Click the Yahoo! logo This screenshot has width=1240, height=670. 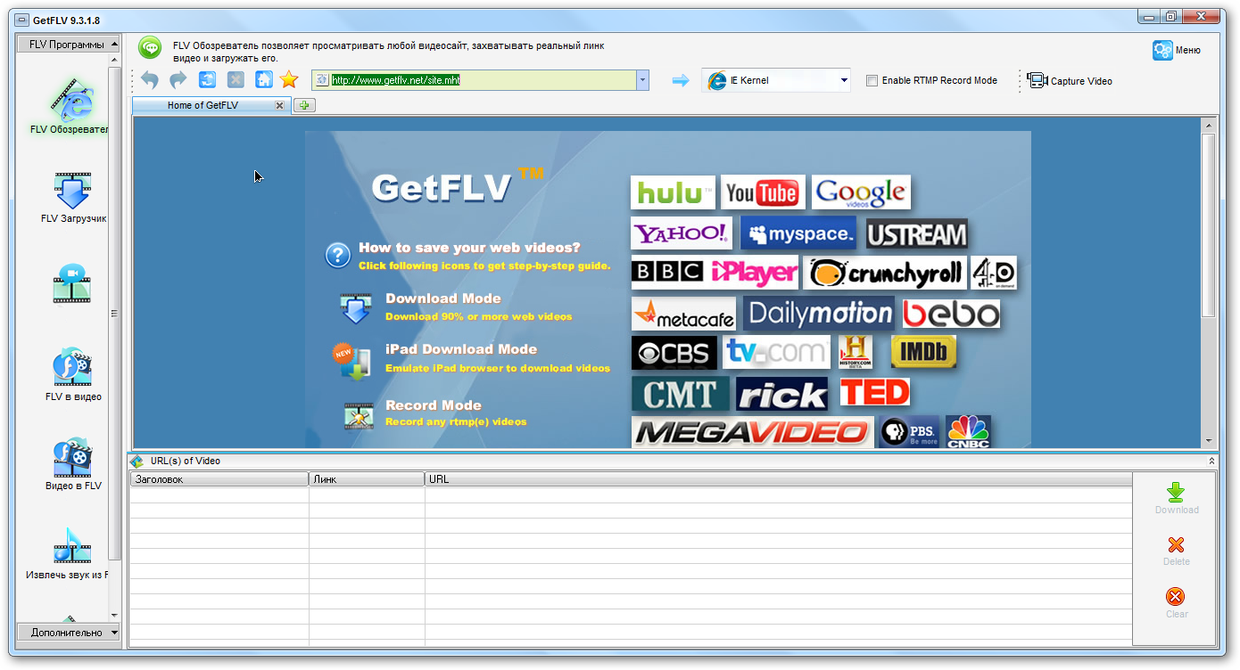[x=682, y=234]
